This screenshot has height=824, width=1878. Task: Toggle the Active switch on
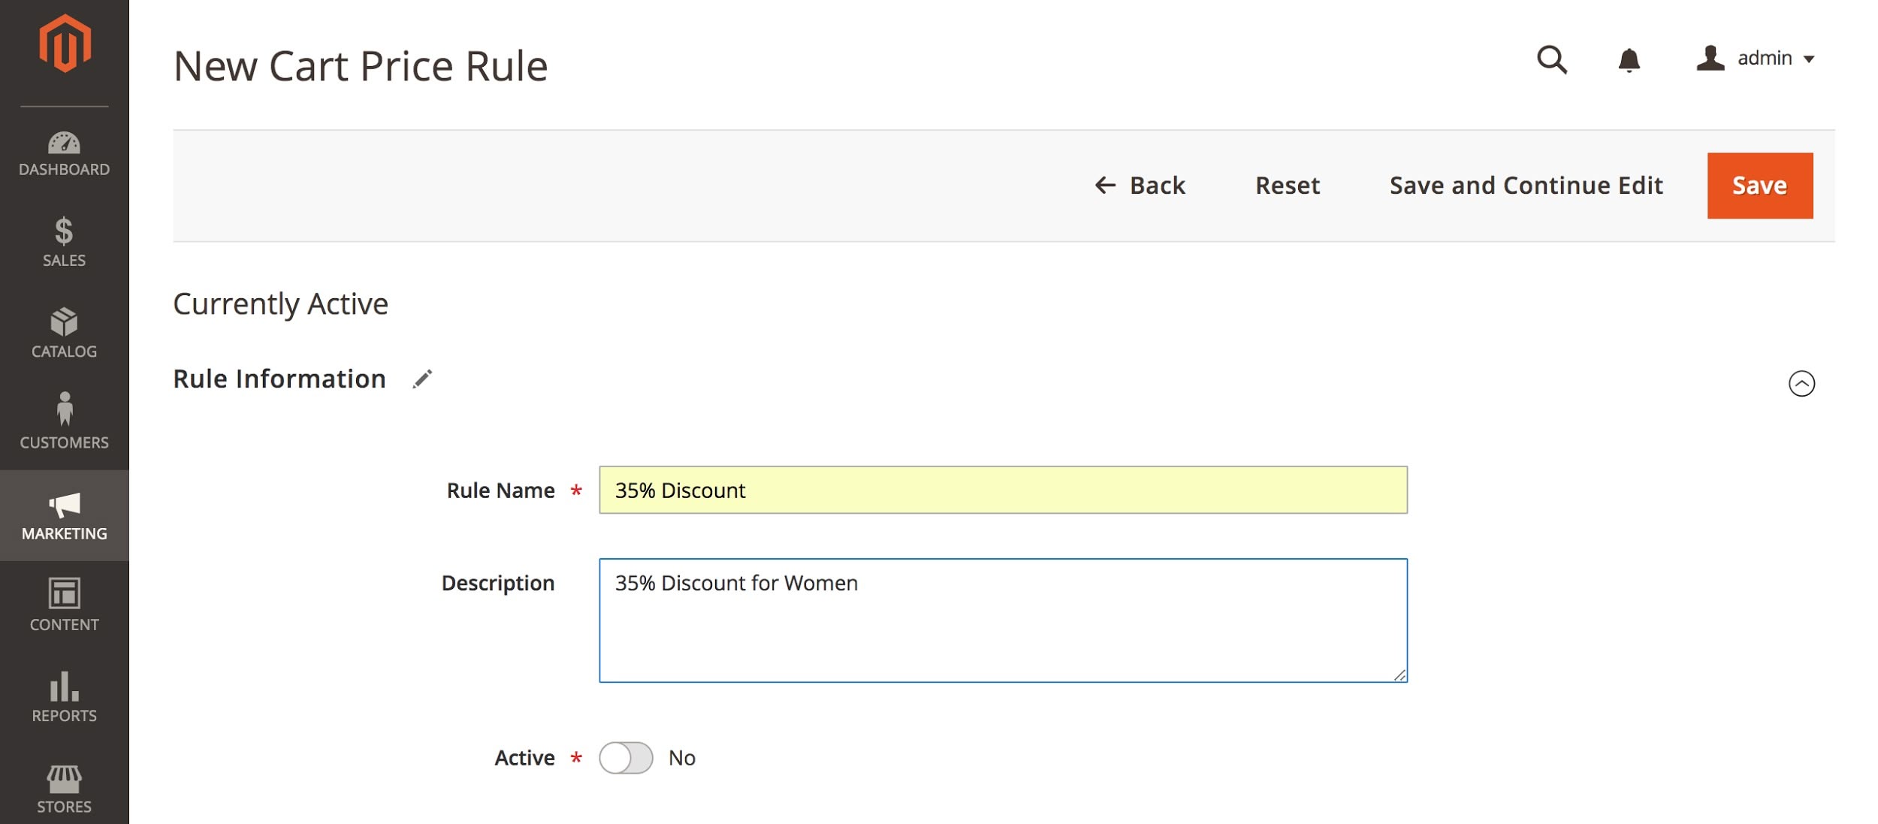tap(626, 758)
